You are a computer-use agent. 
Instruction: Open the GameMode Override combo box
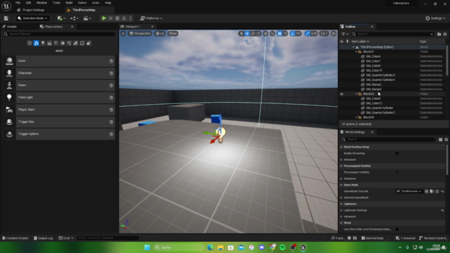tap(409, 191)
